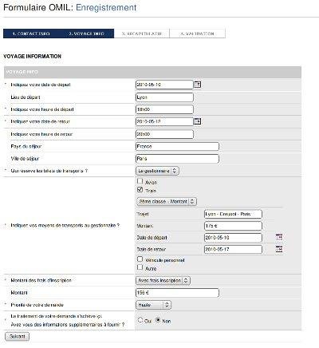Select the Oui radio button

[x=140, y=320]
